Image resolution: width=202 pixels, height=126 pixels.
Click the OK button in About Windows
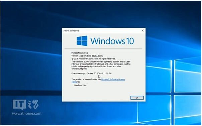pyautogui.click(x=137, y=98)
